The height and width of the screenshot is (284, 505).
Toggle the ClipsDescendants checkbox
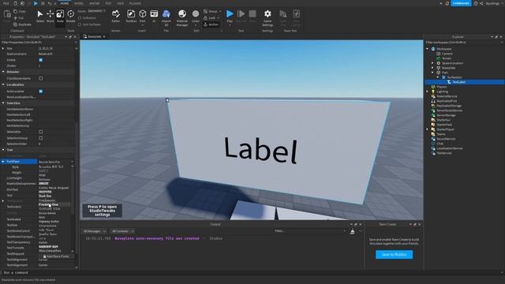coord(40,78)
